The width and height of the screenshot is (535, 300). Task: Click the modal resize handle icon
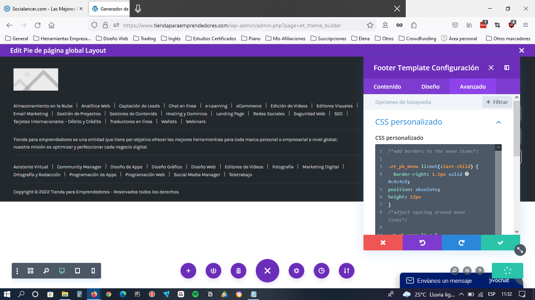[x=520, y=250]
